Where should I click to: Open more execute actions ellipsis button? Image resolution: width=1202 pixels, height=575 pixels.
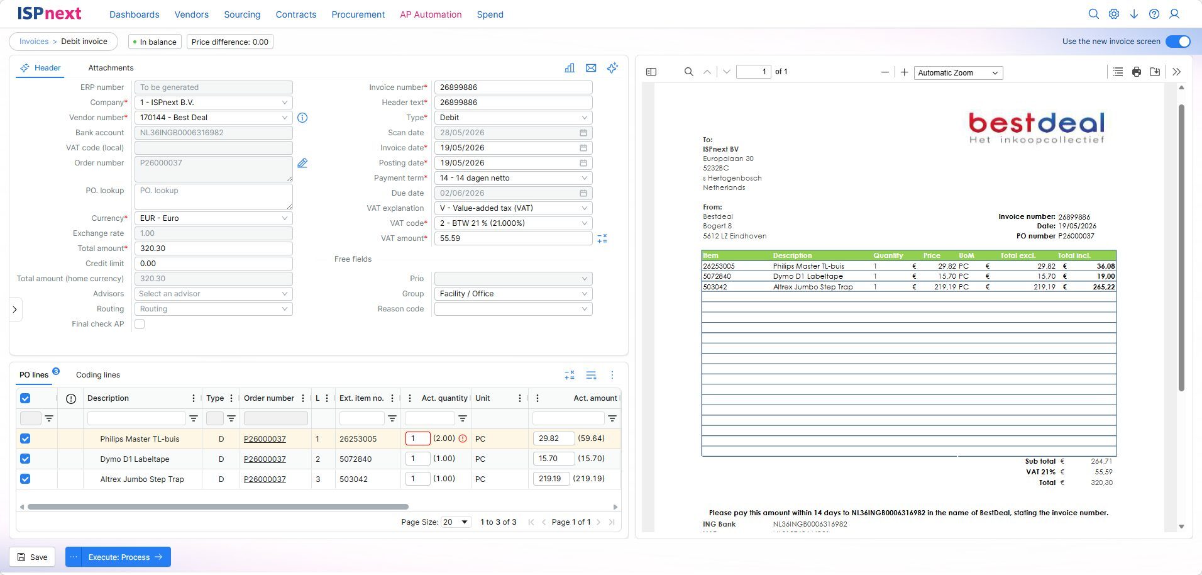tap(74, 557)
